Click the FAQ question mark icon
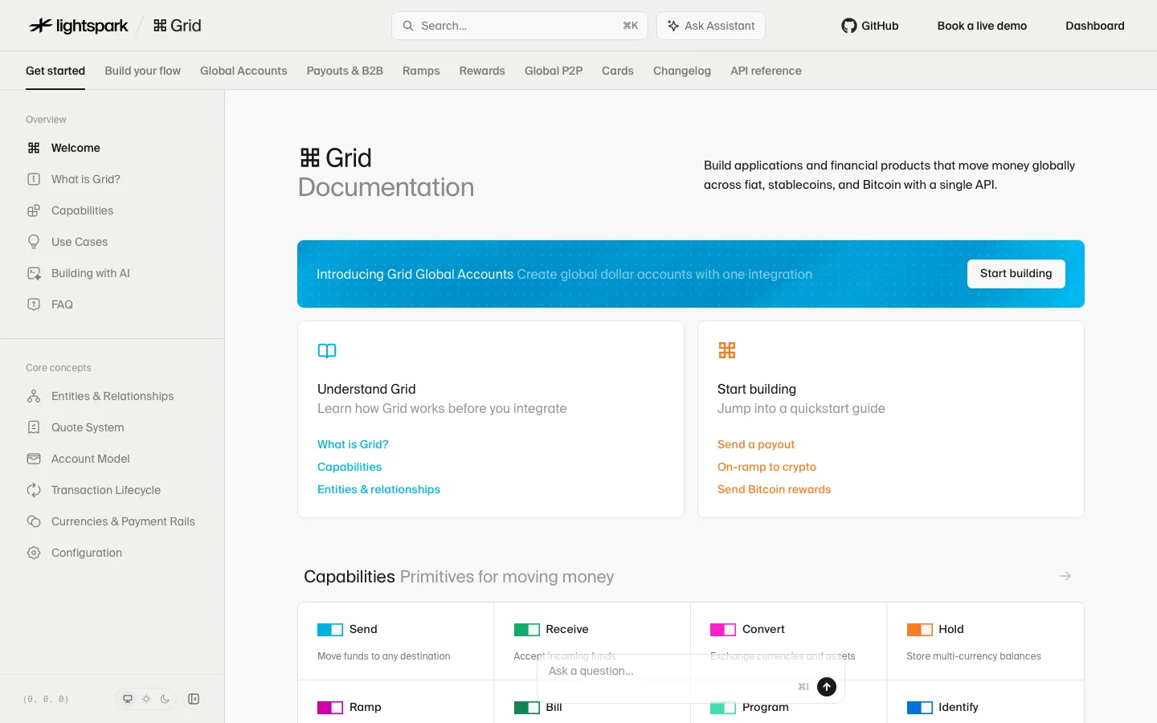 pyautogui.click(x=34, y=304)
